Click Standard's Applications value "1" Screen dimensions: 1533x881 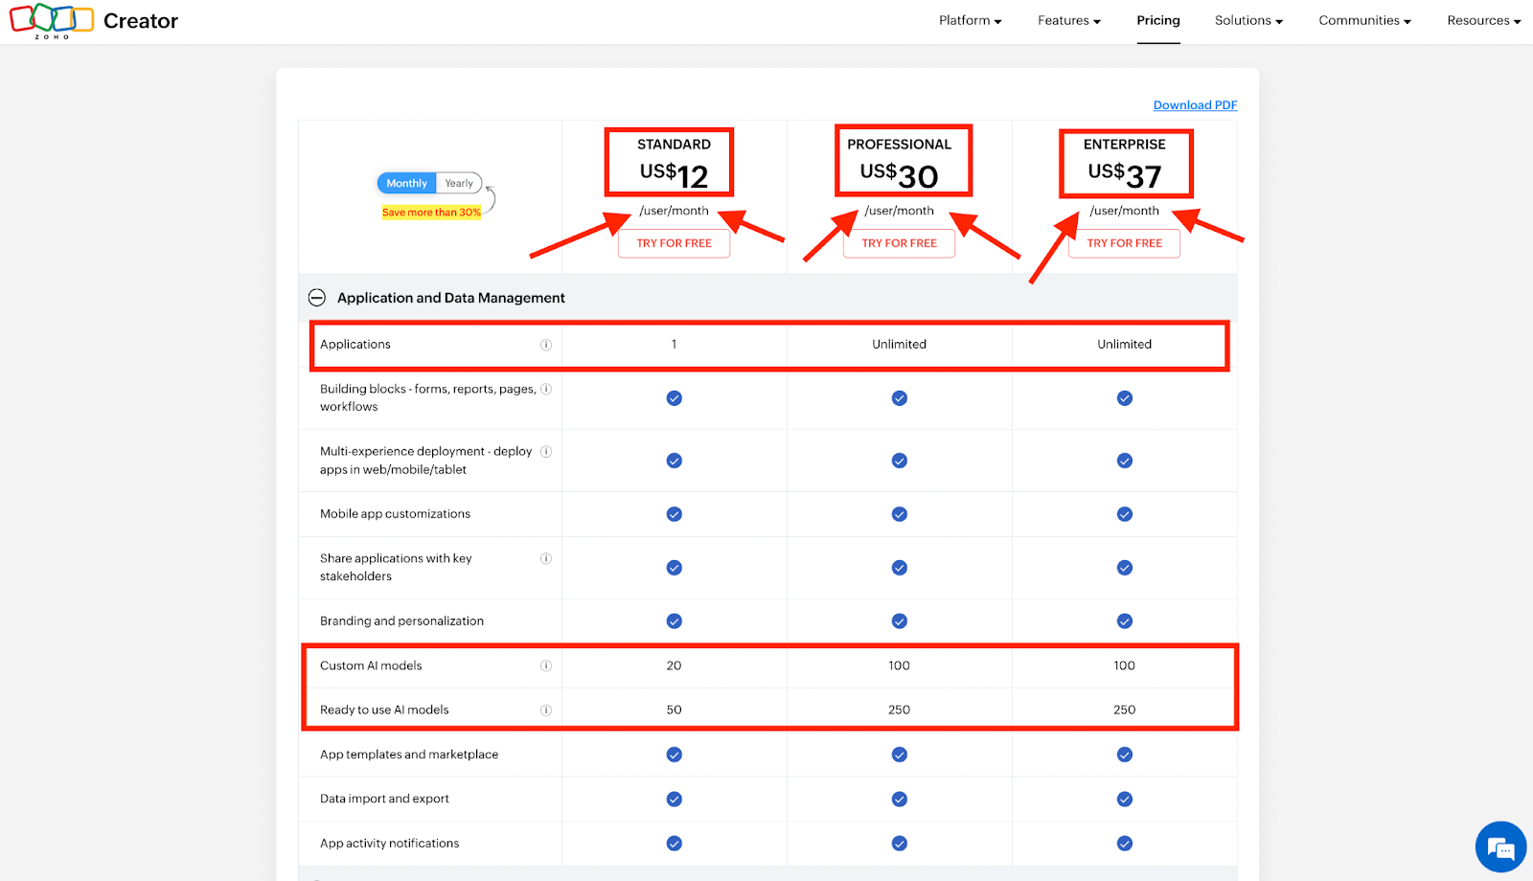[675, 345]
